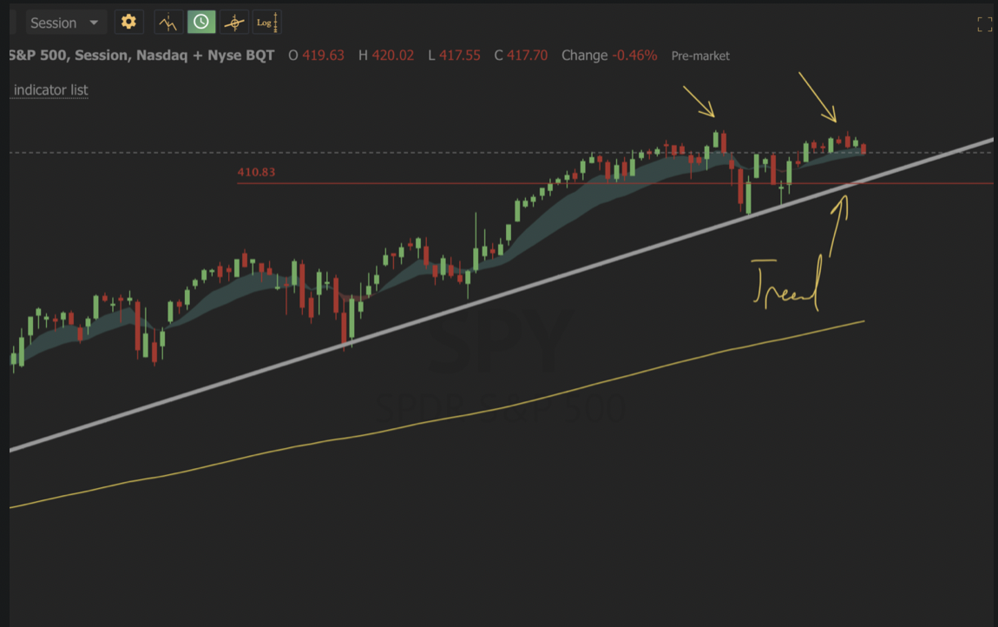Click the Change value -0.46%
The height and width of the screenshot is (627, 998).
coord(634,56)
